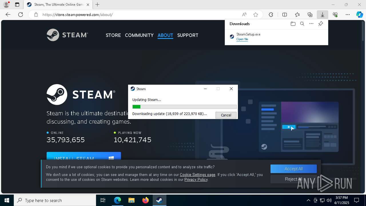Open Edge Settings and more menu

tap(348, 15)
